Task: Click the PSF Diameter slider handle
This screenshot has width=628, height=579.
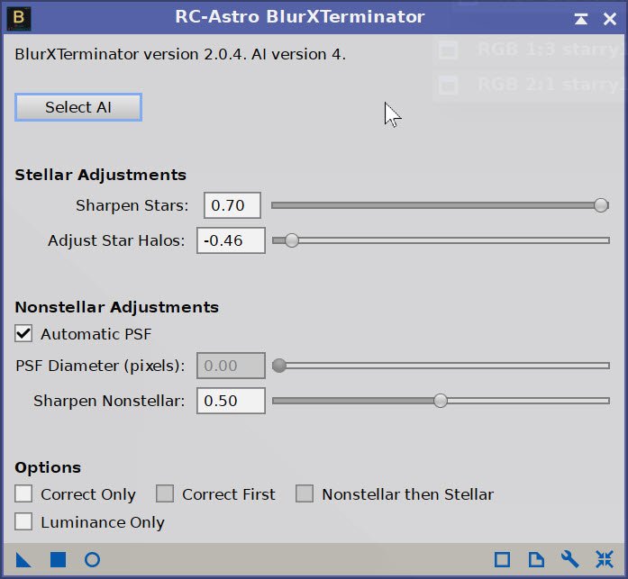Action: coord(279,366)
